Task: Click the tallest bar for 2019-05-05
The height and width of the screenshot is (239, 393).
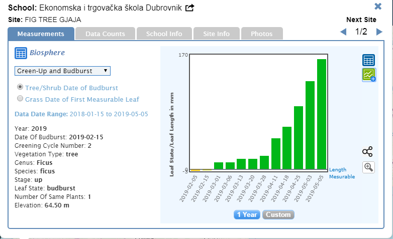Action: coord(322,114)
